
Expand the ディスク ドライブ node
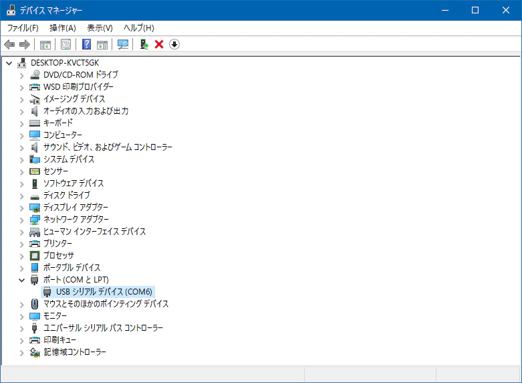pyautogui.click(x=22, y=196)
